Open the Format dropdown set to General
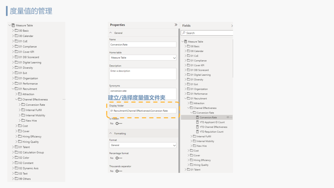Screen dimensions: 334x188 [x=143, y=145]
